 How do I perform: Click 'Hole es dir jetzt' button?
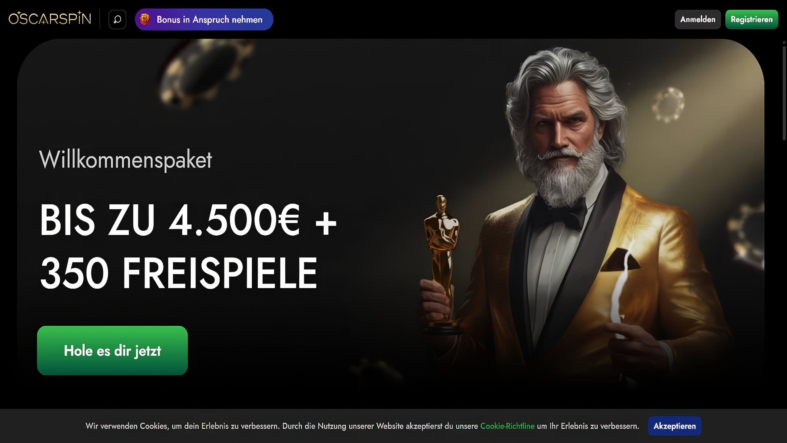113,351
